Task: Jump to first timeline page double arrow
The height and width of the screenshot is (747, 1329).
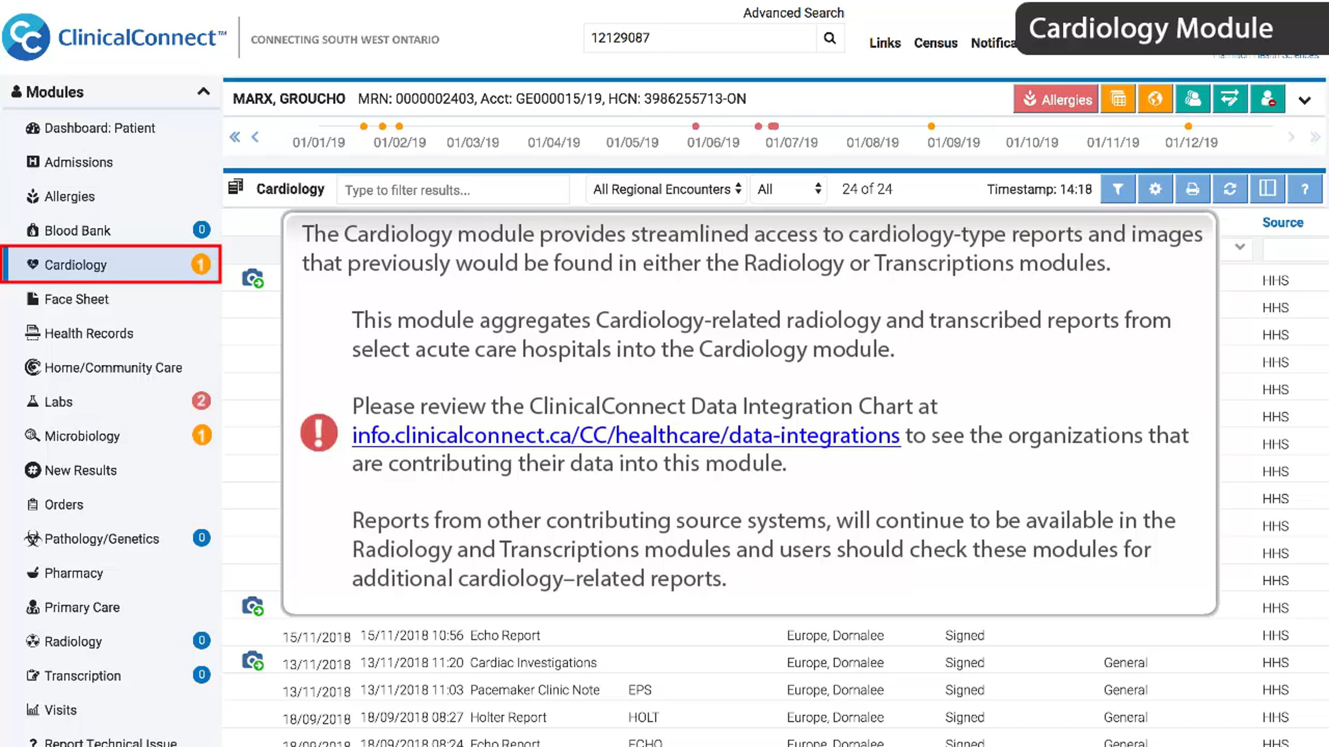Action: tap(235, 137)
